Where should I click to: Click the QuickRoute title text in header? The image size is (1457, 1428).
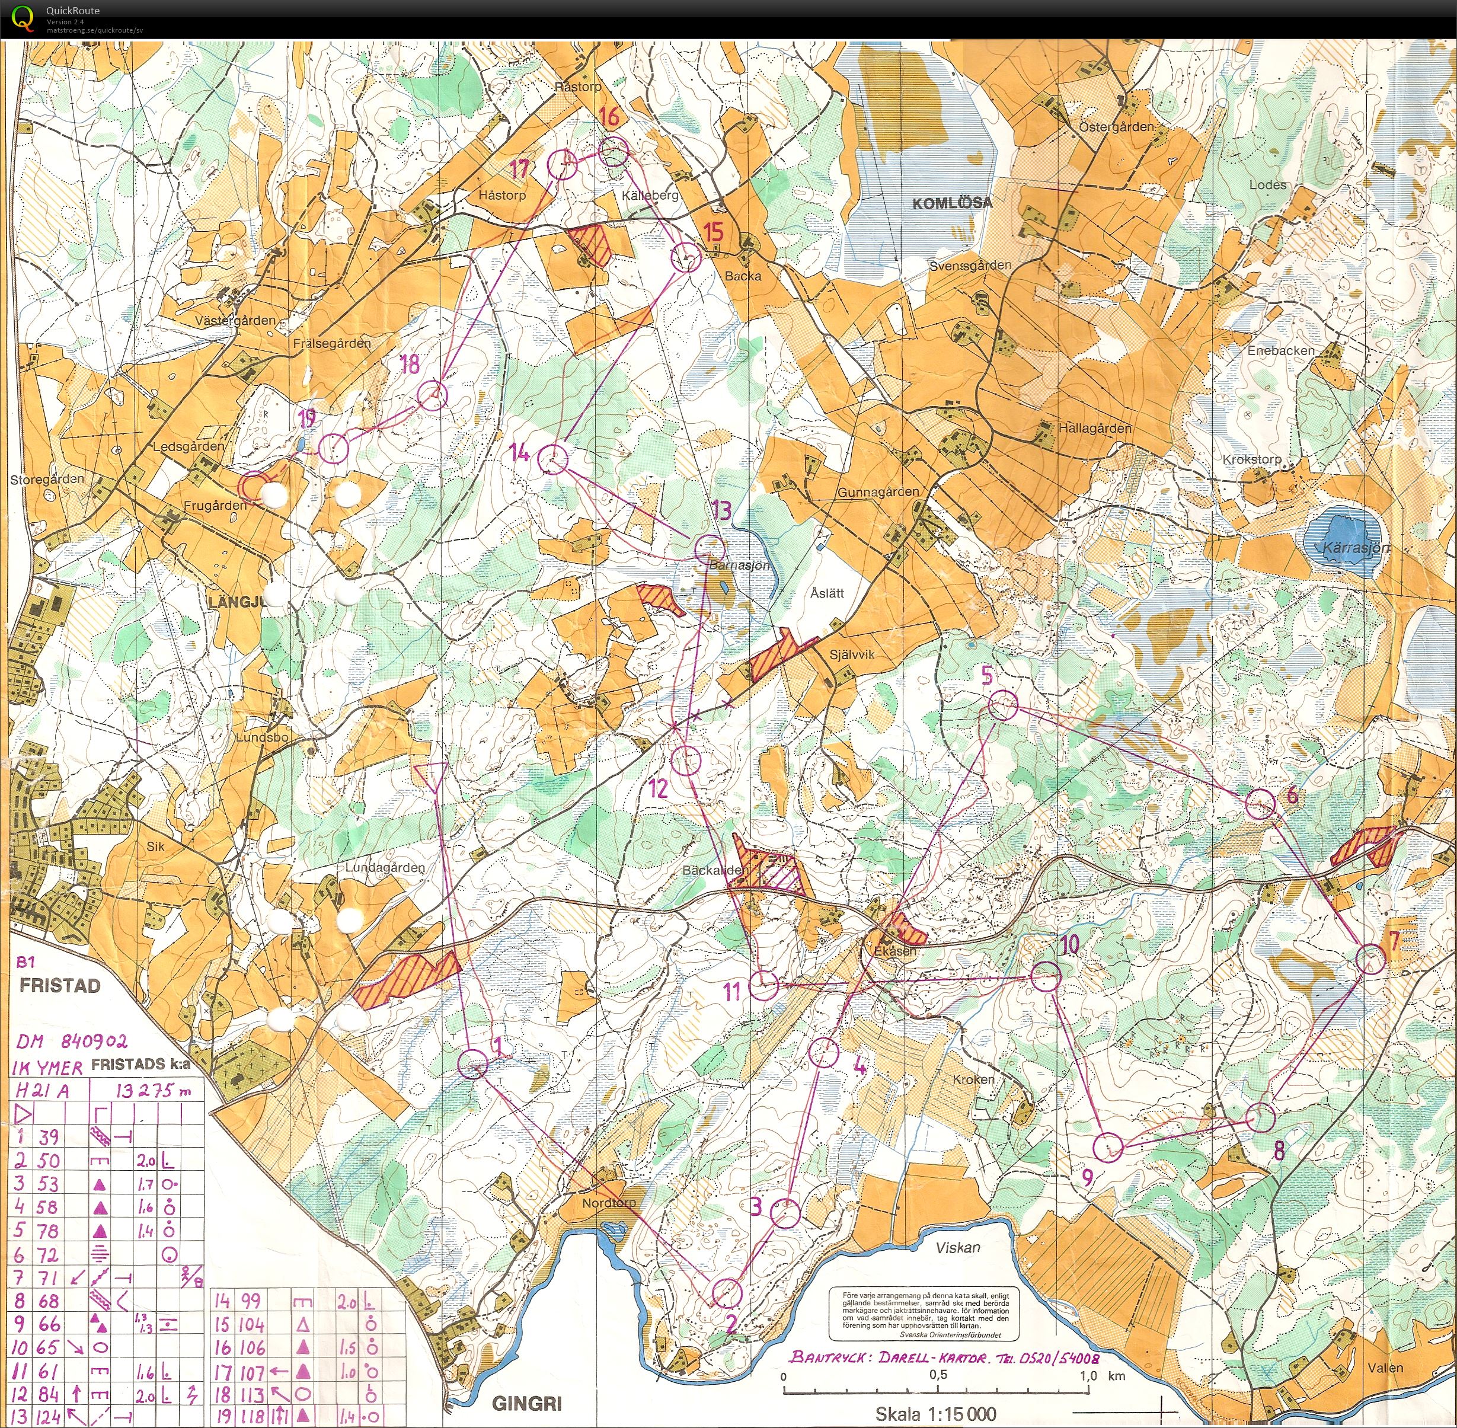(x=73, y=11)
